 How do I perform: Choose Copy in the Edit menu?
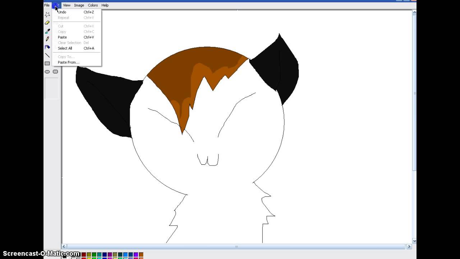[77, 32]
